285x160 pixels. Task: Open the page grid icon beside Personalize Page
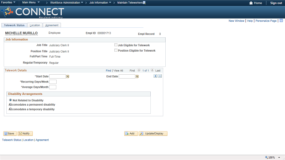pyautogui.click(x=281, y=21)
